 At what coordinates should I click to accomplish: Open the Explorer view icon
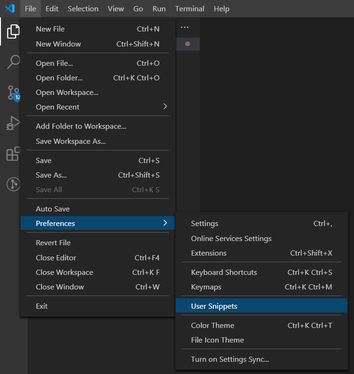point(13,31)
